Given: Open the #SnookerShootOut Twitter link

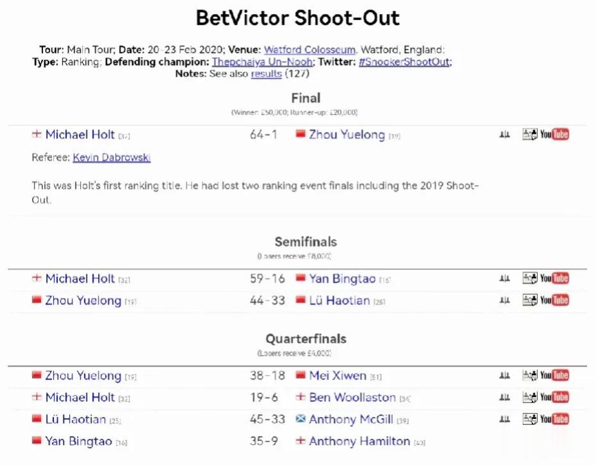Looking at the screenshot, I should 404,61.
